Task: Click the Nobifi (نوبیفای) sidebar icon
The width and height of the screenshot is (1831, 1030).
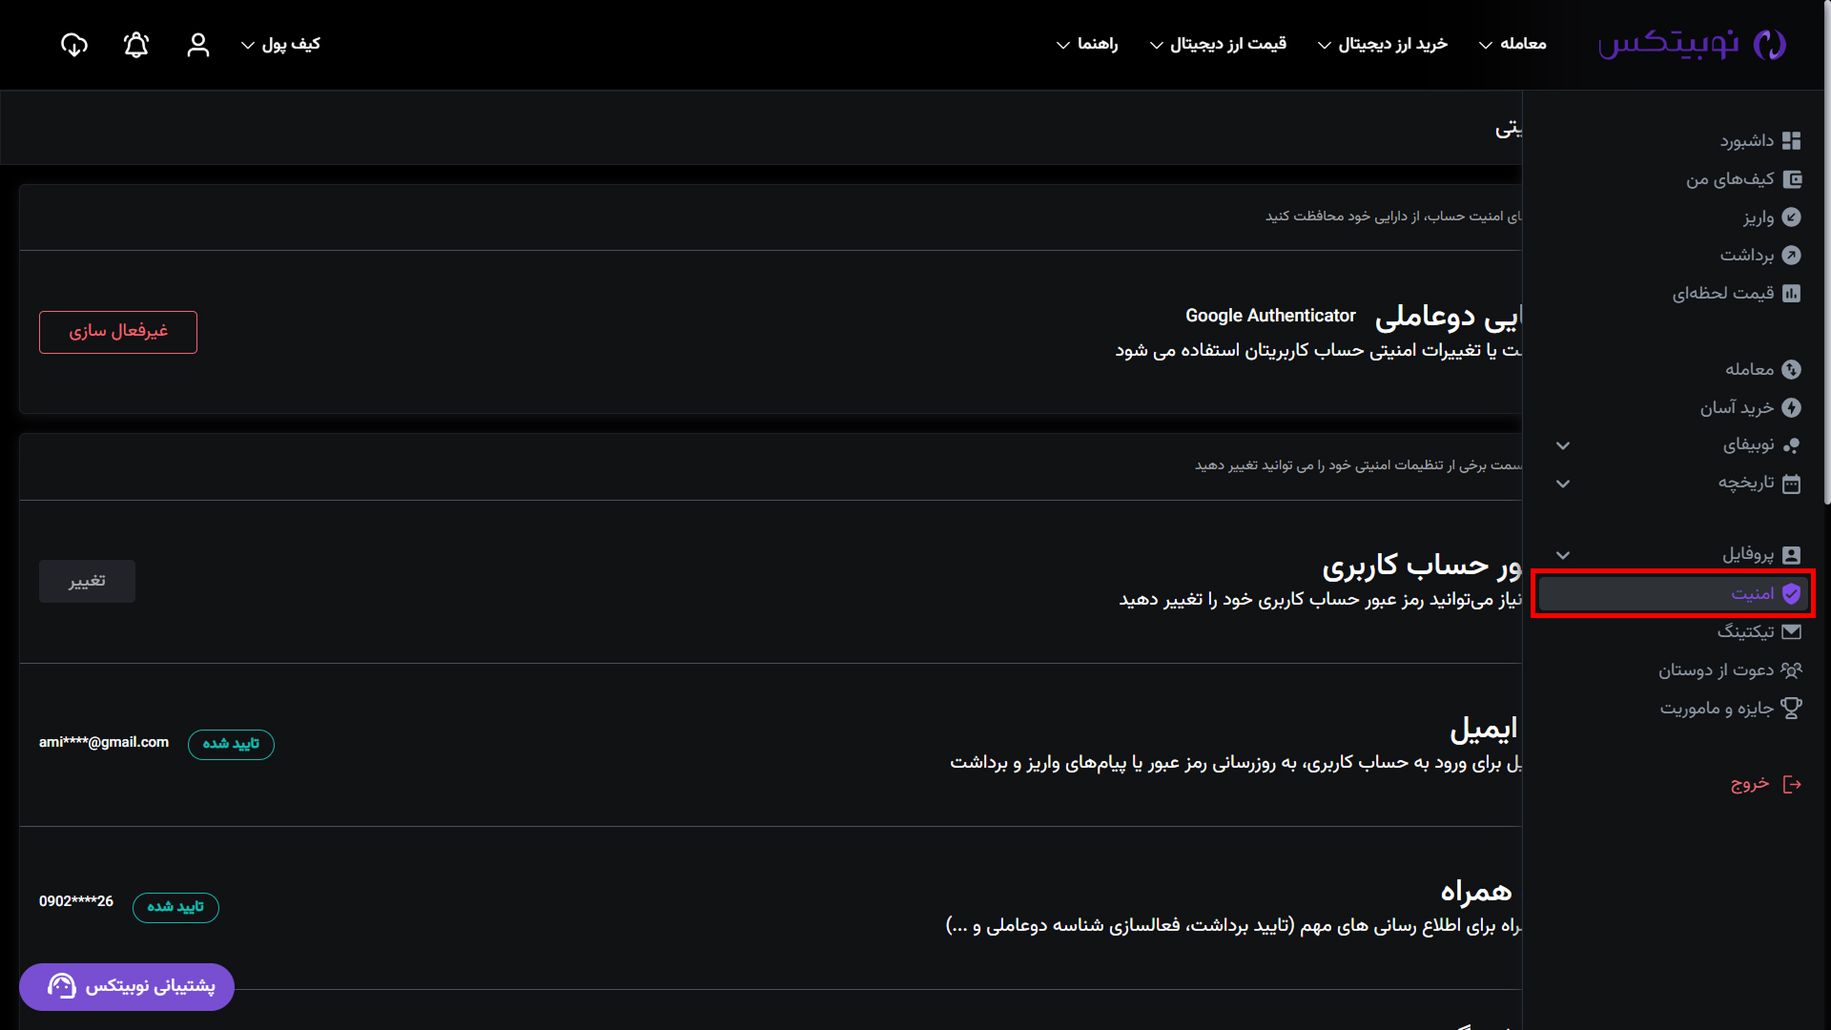Action: point(1792,445)
